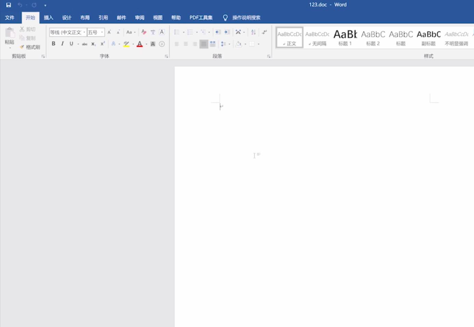This screenshot has width=474, height=327.
Task: Click the bullet list icon
Action: coord(177,32)
